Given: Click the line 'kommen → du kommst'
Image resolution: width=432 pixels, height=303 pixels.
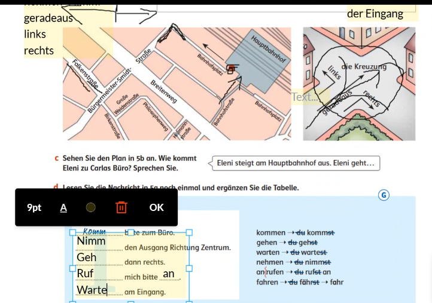Looking at the screenshot, I should click(296, 232).
